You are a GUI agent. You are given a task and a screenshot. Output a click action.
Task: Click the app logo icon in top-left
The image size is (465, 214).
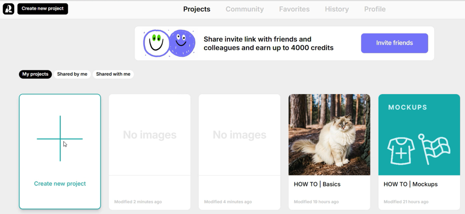tap(8, 9)
